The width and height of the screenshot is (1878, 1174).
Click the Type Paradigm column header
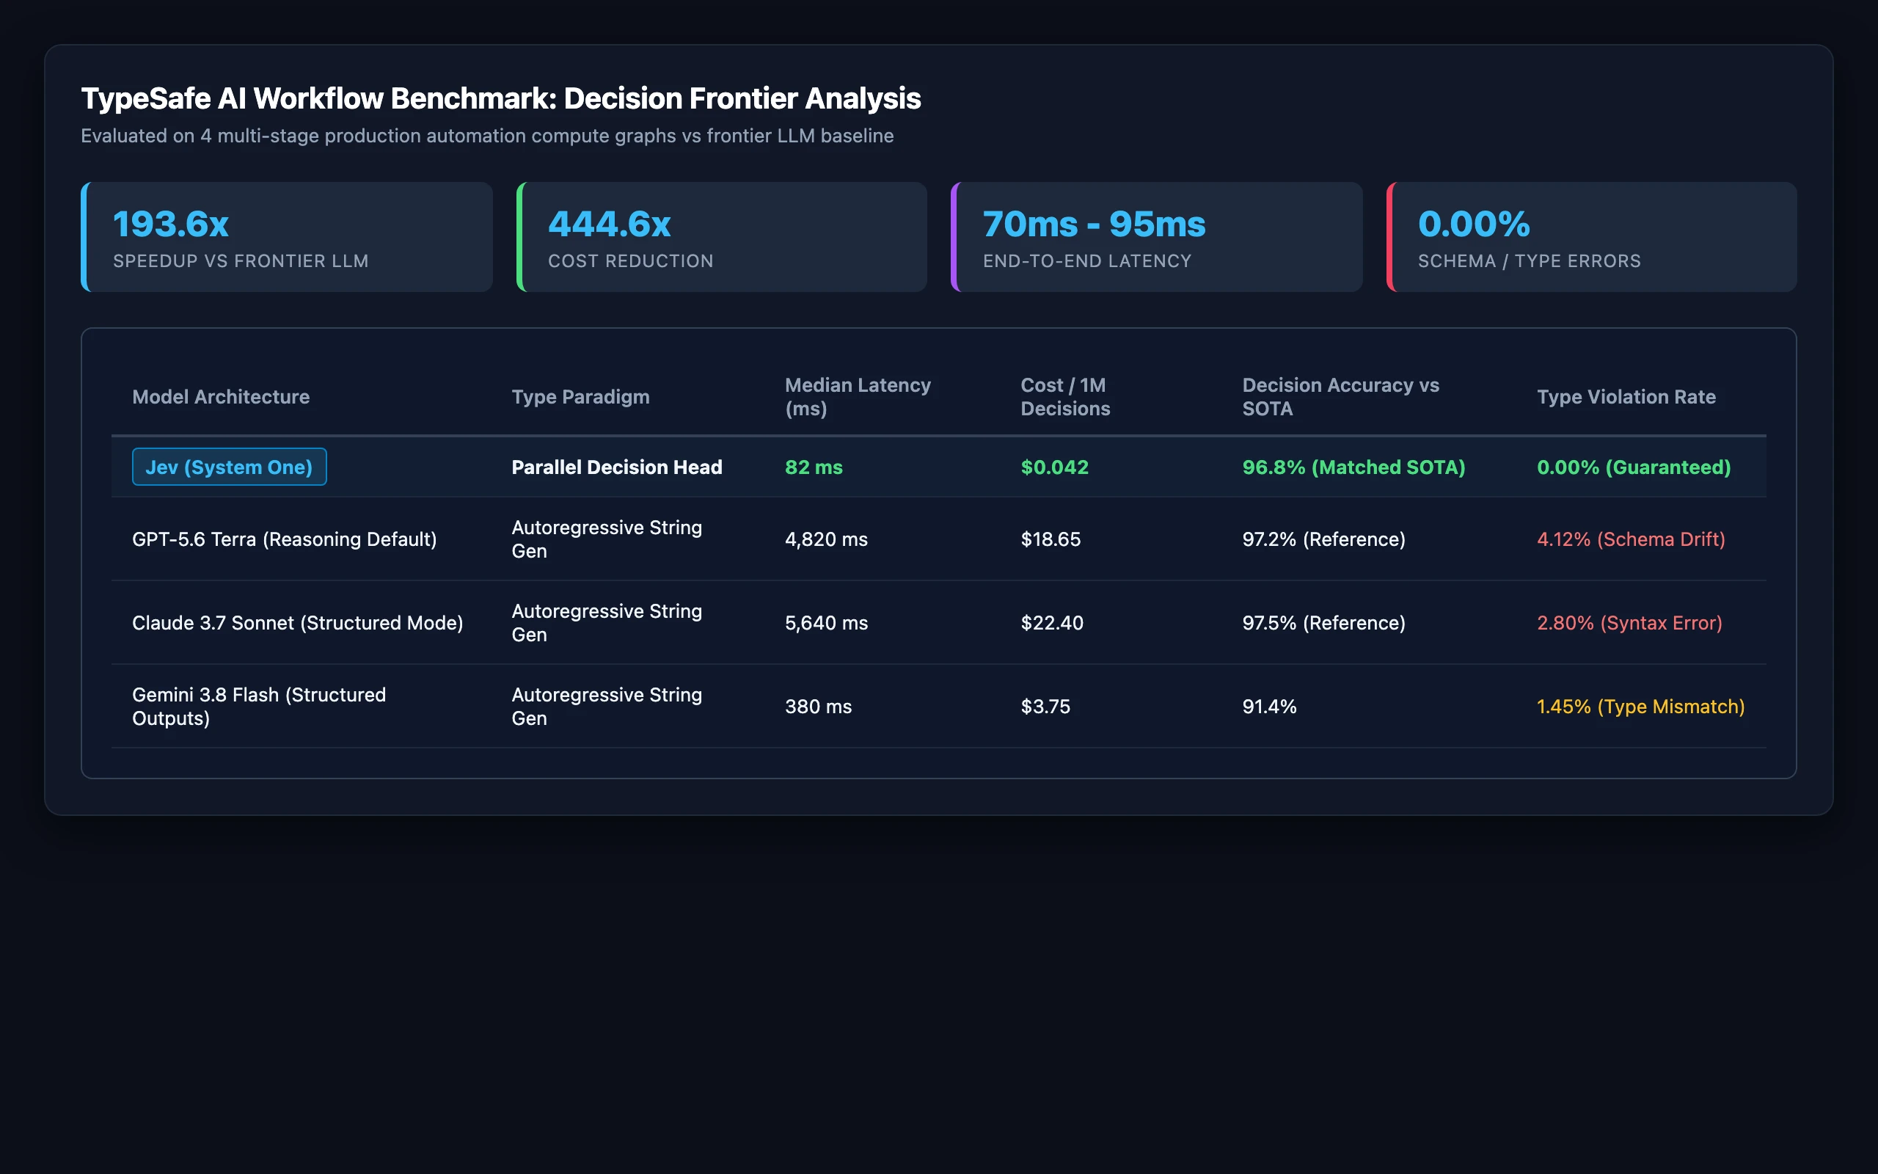(580, 397)
